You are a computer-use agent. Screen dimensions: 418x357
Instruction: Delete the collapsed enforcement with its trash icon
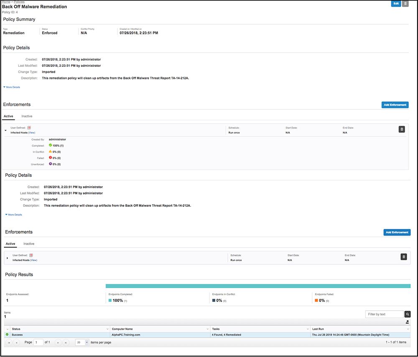click(x=404, y=257)
